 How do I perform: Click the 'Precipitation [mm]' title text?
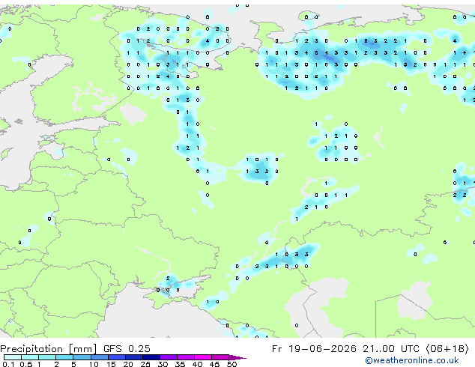49,349
